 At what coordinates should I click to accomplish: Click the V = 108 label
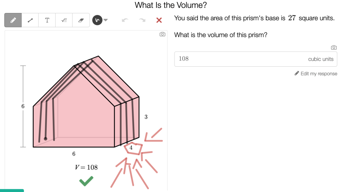[x=86, y=167]
